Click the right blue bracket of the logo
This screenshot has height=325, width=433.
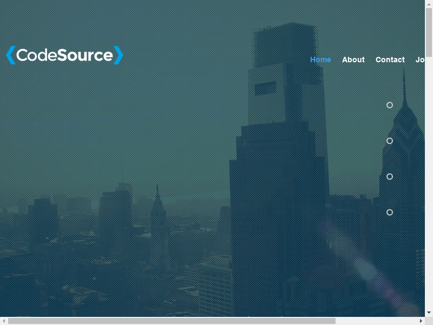point(119,55)
